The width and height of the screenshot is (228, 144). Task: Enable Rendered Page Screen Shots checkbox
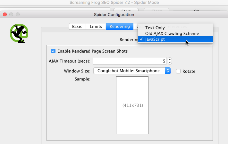(x=53, y=51)
